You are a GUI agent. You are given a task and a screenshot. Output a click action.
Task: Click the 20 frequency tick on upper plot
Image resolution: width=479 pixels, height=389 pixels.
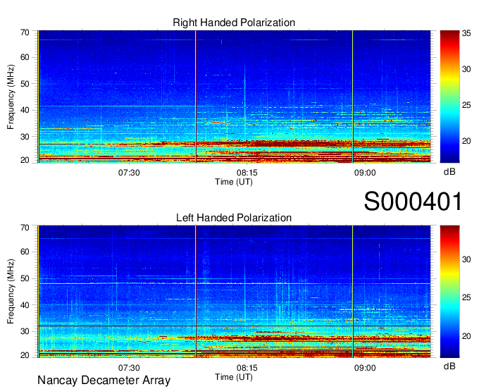[25, 160]
